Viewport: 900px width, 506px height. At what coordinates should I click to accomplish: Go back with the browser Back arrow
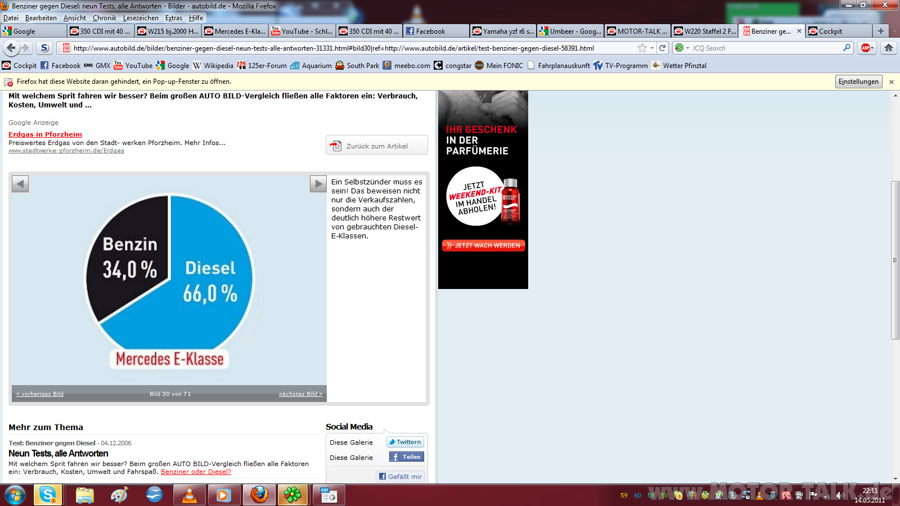(11, 48)
